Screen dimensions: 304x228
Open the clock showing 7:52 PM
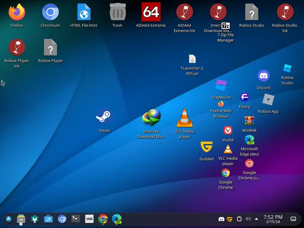tap(273, 219)
